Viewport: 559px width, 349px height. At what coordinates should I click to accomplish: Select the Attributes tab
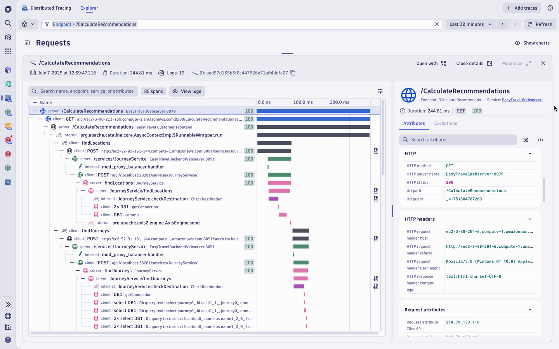coord(414,123)
